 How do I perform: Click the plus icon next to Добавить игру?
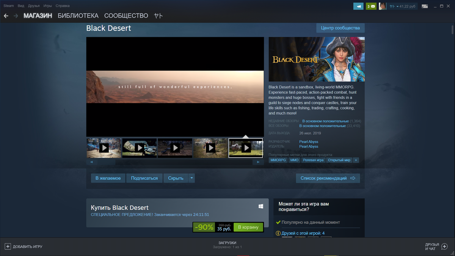(8, 247)
